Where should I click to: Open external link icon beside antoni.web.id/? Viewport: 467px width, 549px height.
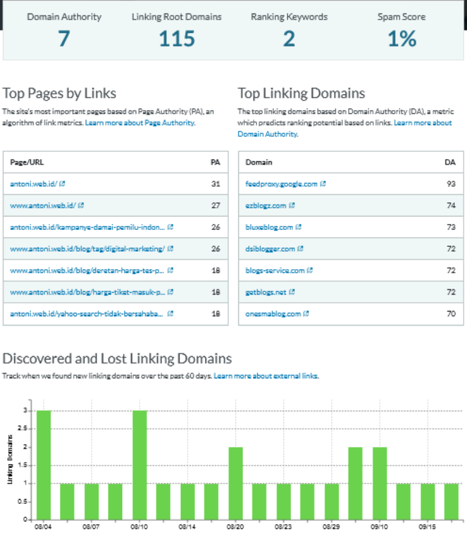[62, 183]
